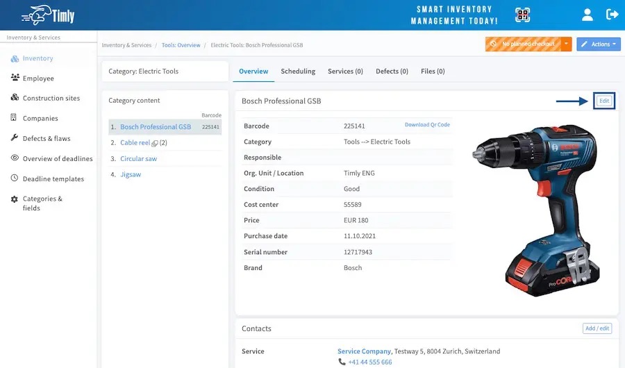
Task: Open Categories & fields in sidebar
Action: pos(42,203)
